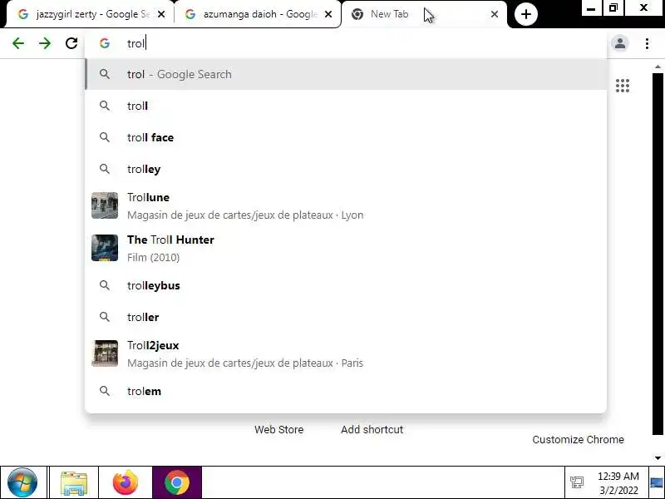
Task: Open Customize Chrome
Action: tap(578, 440)
